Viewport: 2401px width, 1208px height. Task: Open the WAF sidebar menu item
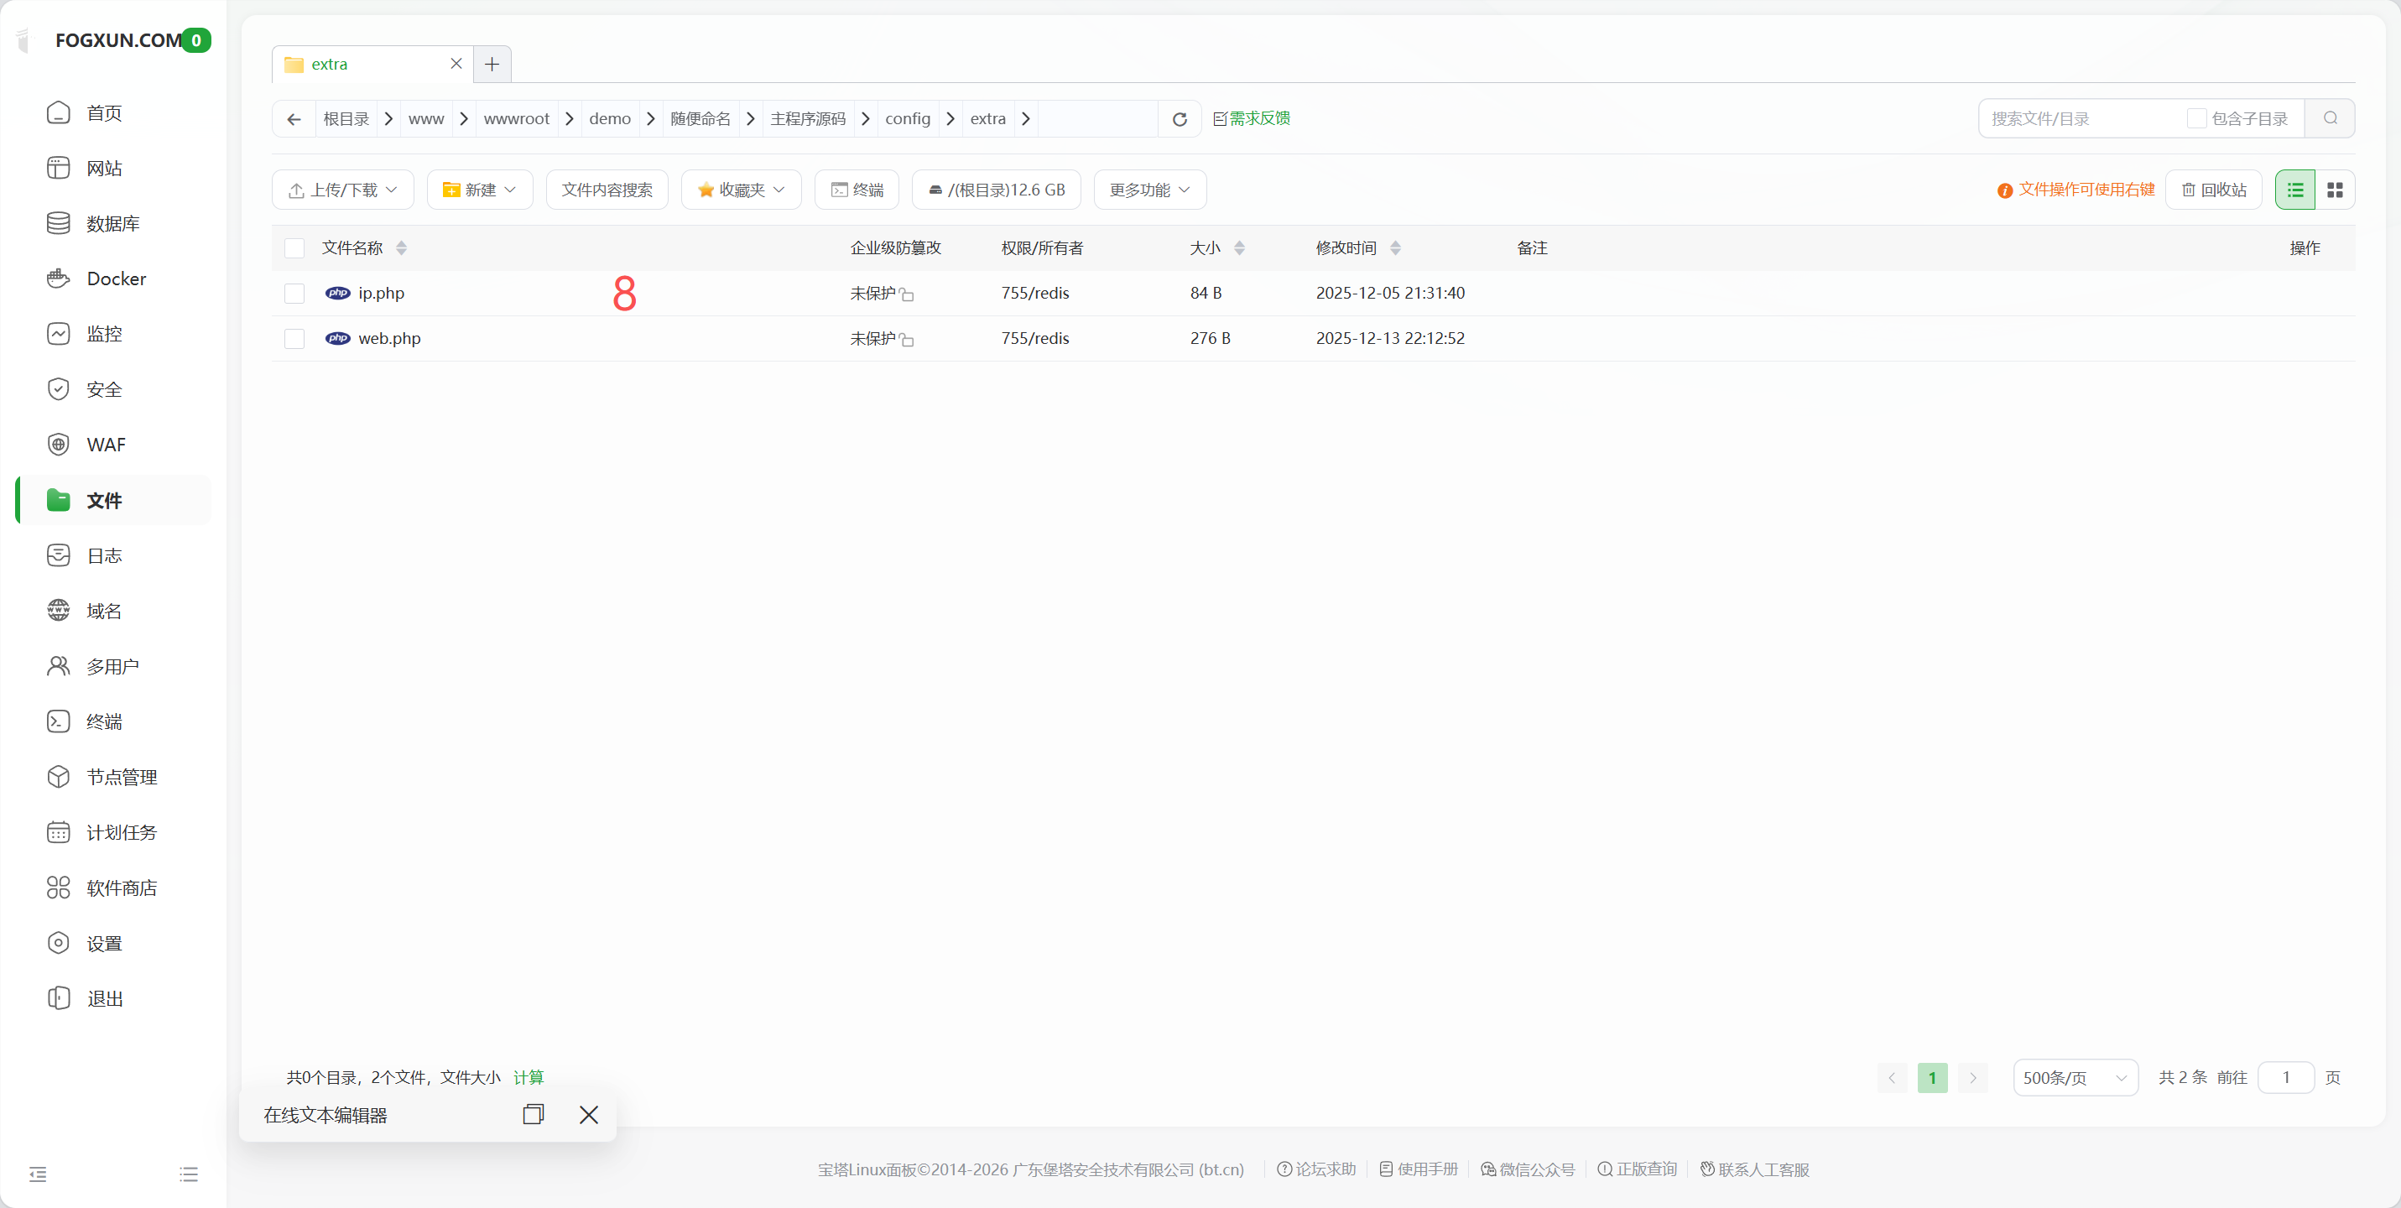(x=106, y=445)
